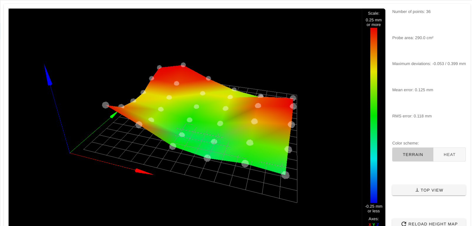
Task: Click RELOAD HEIGHT MAP button
Action: point(429,223)
